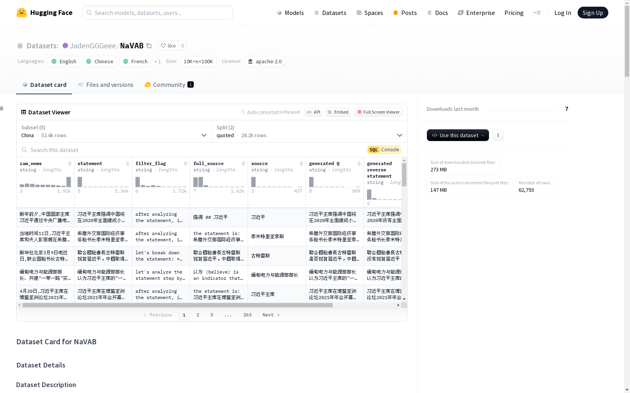Click the Previous page button
Image resolution: width=630 pixels, height=393 pixels.
[x=157, y=315]
